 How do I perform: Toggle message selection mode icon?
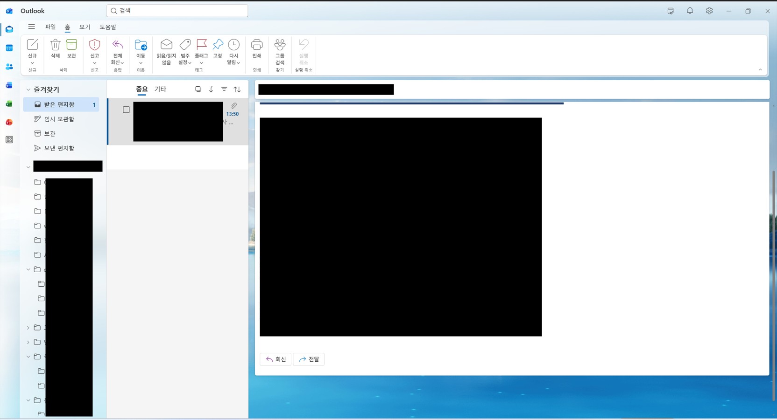pyautogui.click(x=198, y=89)
